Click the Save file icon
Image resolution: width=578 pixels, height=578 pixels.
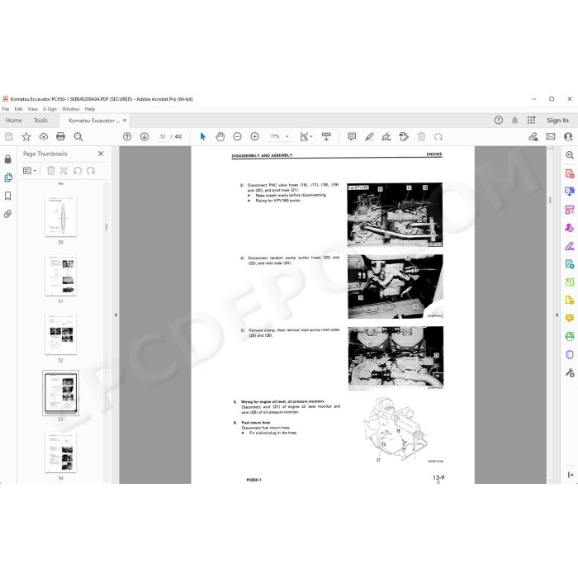click(x=9, y=137)
